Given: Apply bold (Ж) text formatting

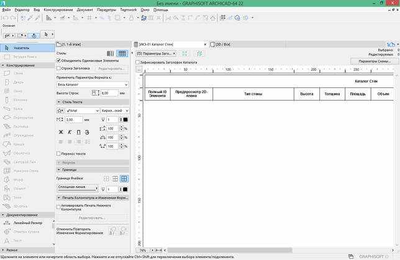Looking at the screenshot, I should 61,132.
